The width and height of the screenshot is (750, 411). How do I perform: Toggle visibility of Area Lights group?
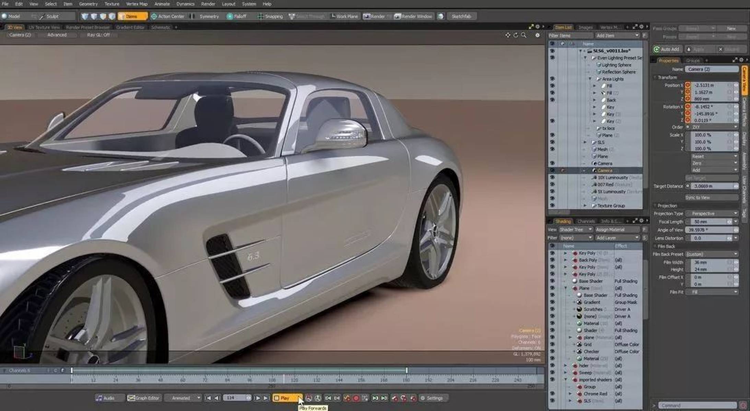552,79
